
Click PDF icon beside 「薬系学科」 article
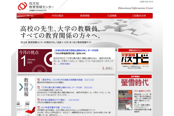click(x=38, y=80)
